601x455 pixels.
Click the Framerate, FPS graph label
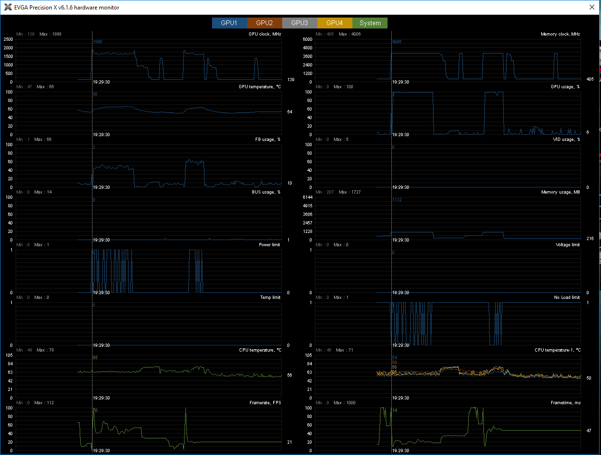(265, 403)
